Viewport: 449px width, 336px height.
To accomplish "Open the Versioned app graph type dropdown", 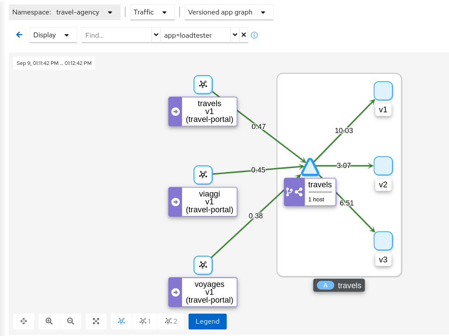I will (x=229, y=12).
